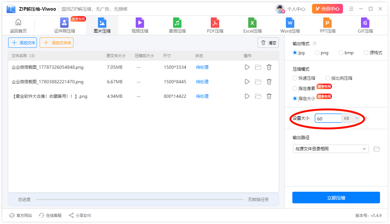Click 待处理 status of 企业微信截图_17787326054848.png
Viewport: 390px width, 224px height.
[x=202, y=67]
